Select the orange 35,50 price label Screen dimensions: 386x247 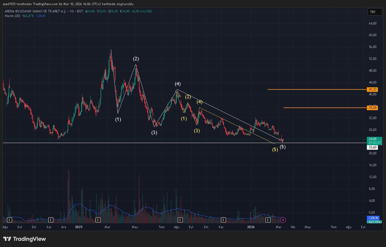373,108
